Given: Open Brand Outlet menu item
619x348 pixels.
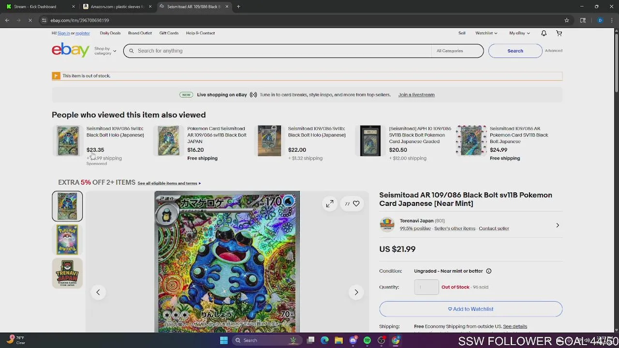Looking at the screenshot, I should point(140,33).
